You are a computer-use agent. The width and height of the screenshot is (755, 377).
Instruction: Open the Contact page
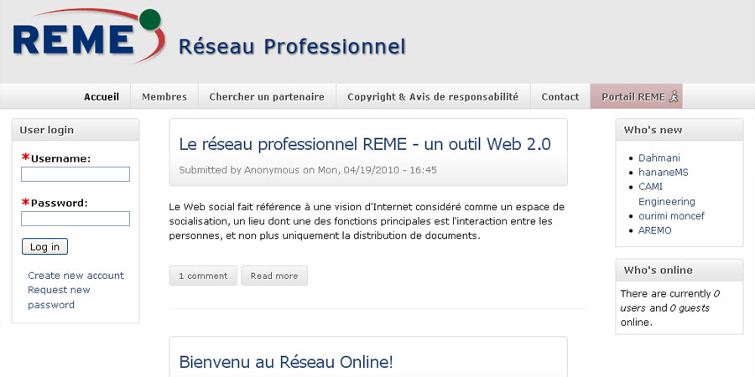pos(560,96)
